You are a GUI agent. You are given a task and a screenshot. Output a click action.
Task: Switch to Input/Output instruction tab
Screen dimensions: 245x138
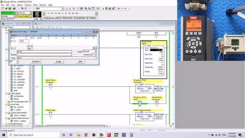click(x=81, y=18)
